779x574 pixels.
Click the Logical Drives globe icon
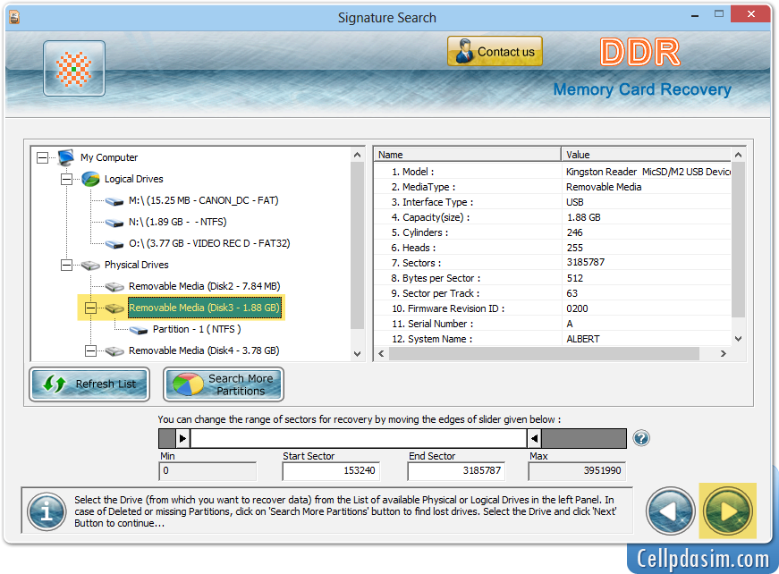point(90,179)
